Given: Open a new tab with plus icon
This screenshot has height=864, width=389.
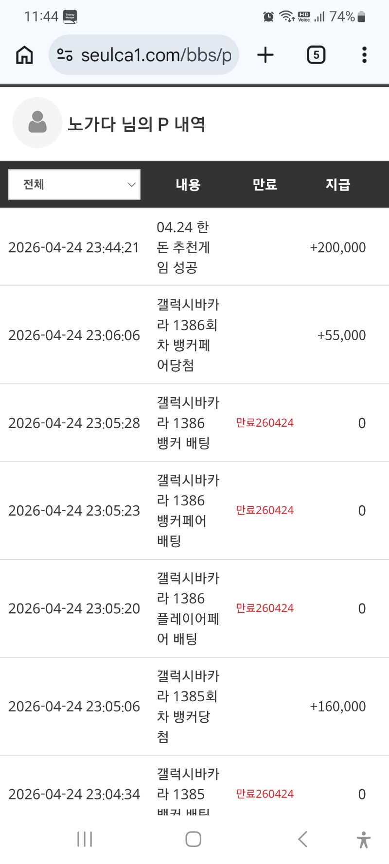Looking at the screenshot, I should tap(265, 55).
